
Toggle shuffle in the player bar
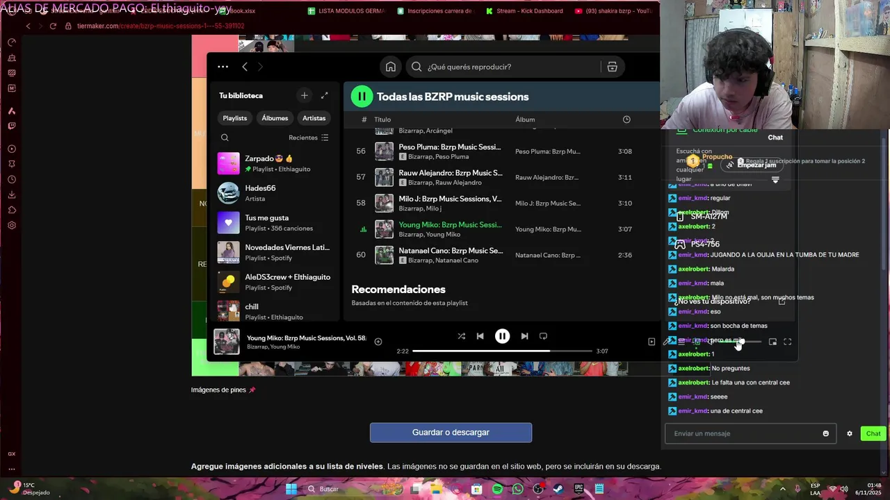(461, 336)
